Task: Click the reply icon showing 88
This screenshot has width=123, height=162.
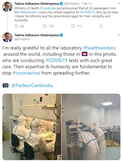Action: 16,26
